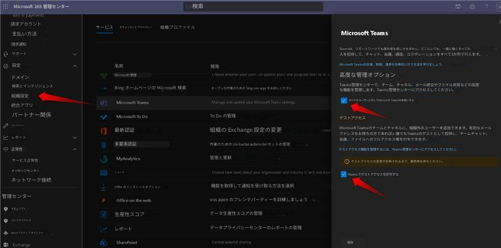Click the settings gear in top bar
This screenshot has height=248, width=501.
coord(473,7)
